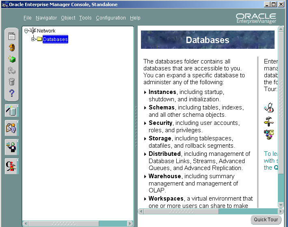
Task: Minimize the console window
Action: tap(267, 4)
